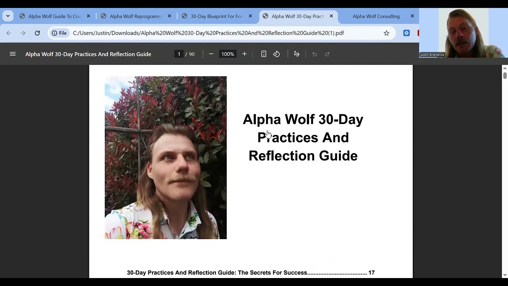Open the blue browser extension icon
The height and width of the screenshot is (286, 508).
click(406, 33)
